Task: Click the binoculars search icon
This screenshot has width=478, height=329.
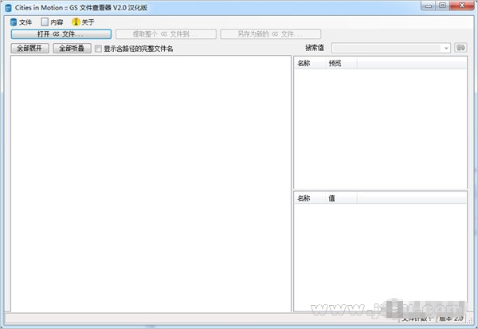Action: coord(460,48)
